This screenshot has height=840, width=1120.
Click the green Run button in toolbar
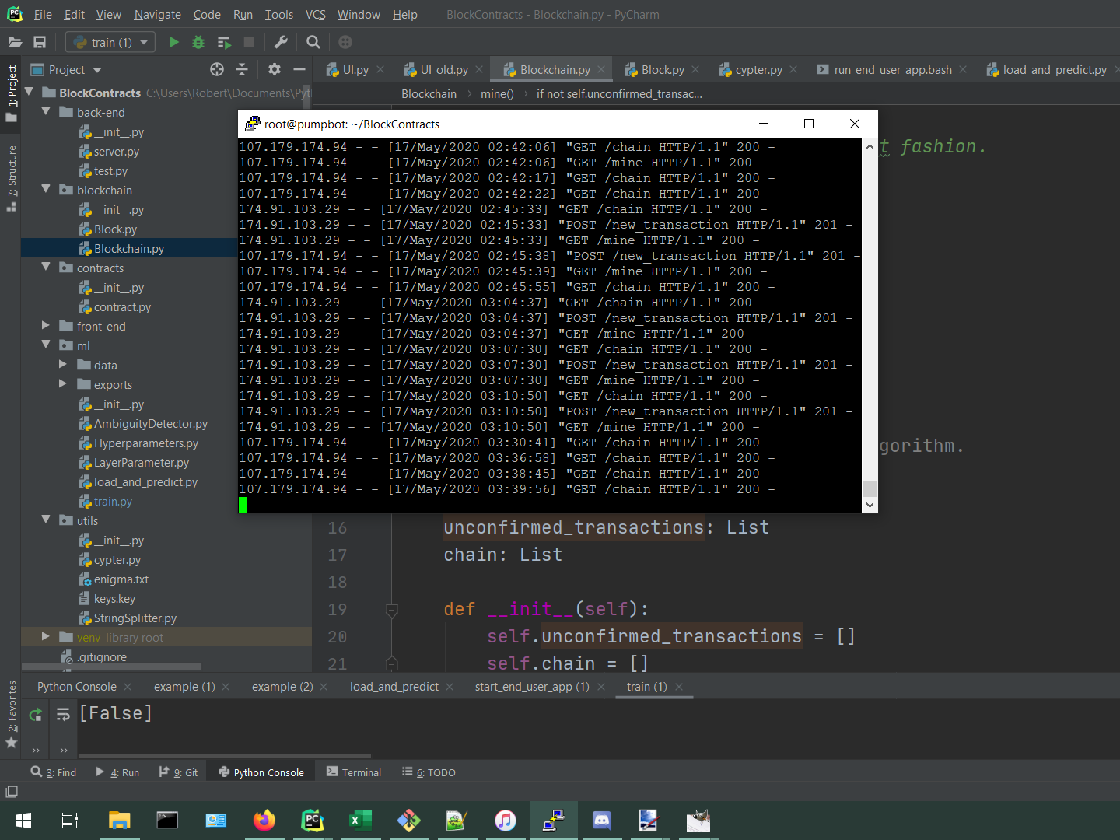tap(173, 42)
